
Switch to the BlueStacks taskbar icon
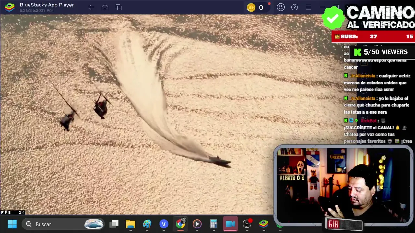point(264,224)
